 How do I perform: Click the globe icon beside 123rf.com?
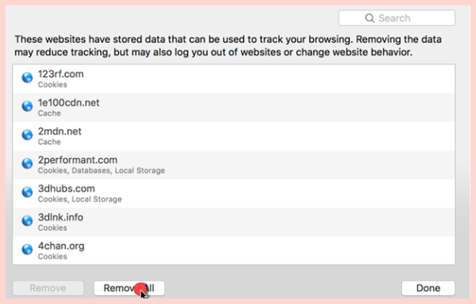pos(27,78)
